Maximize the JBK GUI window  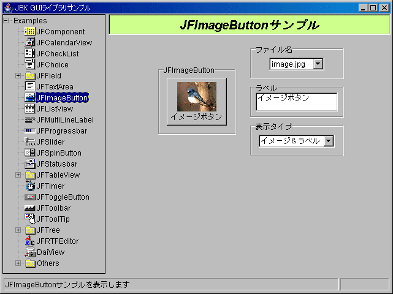[x=373, y=8]
